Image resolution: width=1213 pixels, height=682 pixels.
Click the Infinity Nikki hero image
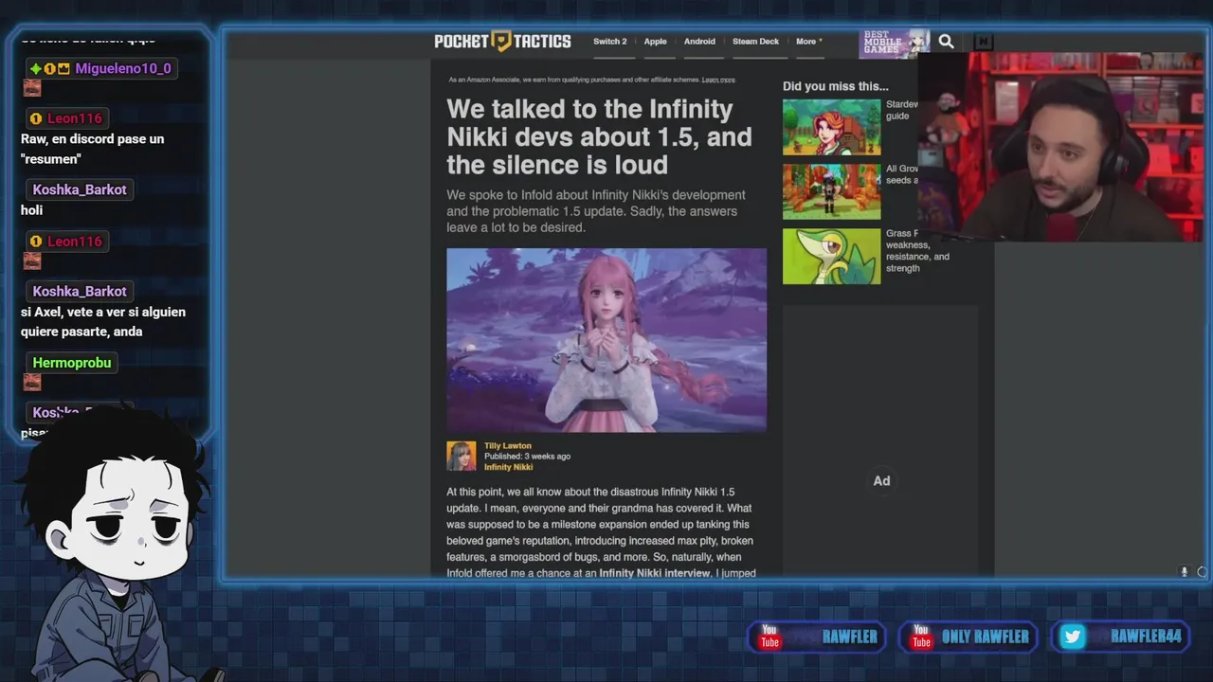point(606,340)
